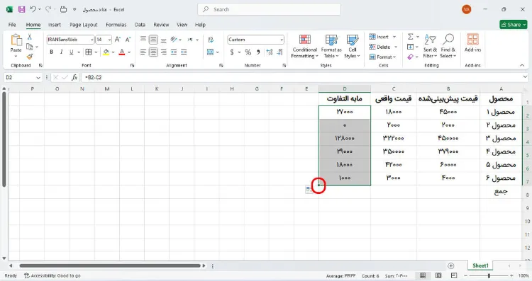Screen dimensions: 532x281
Task: Toggle Center horizontal alignment
Action: coord(153,52)
